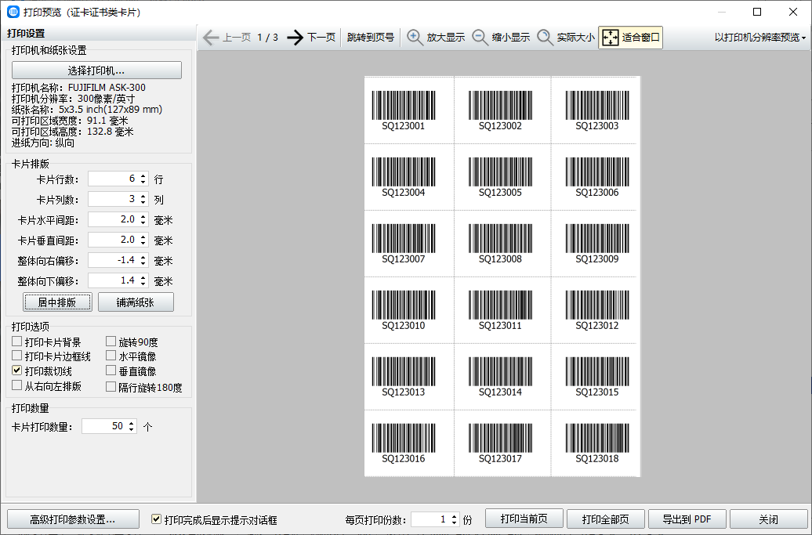Open 高级打印参数设置... dialog
The image size is (812, 535).
[x=73, y=519]
